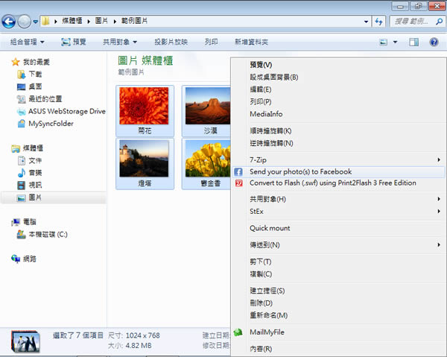This screenshot has height=357, width=447.
Task: Open ASUS WebStorage Drive in sidebar
Action: pos(60,112)
